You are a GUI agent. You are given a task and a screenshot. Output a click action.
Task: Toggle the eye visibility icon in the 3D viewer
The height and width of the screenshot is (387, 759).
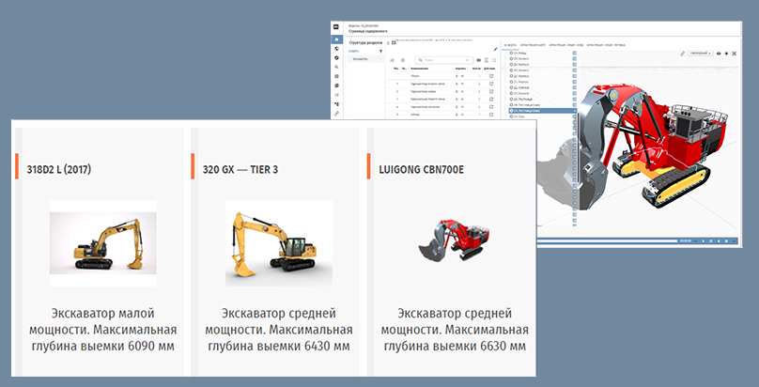tap(719, 54)
